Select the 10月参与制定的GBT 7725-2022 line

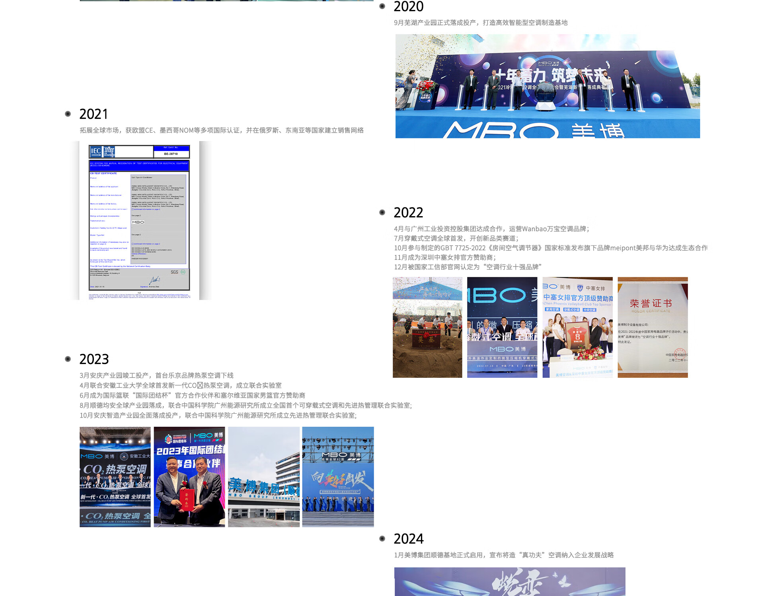click(551, 248)
